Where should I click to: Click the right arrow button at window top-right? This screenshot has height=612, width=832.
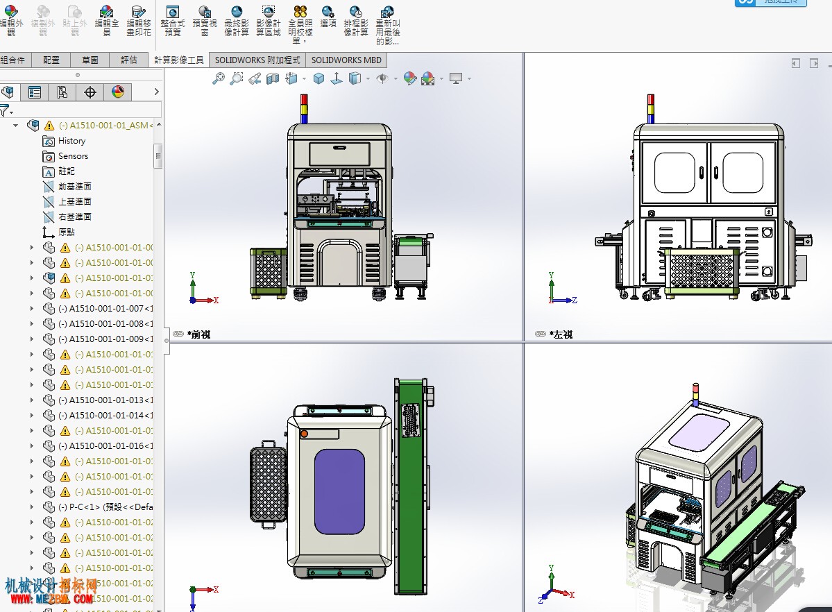tap(814, 63)
